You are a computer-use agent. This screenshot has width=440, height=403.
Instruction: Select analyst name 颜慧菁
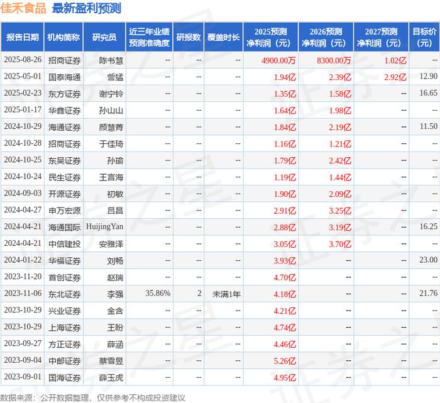coord(111,127)
